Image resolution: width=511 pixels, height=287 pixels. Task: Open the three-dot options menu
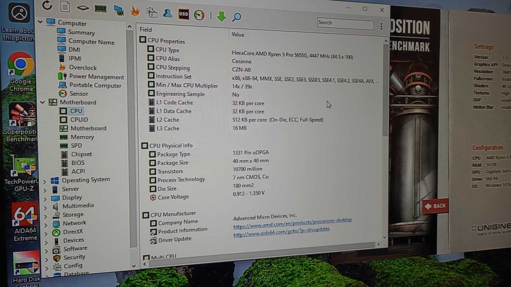pyautogui.click(x=381, y=27)
